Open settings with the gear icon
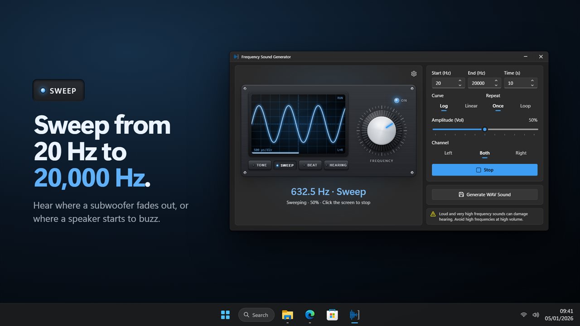The image size is (580, 326). (414, 74)
